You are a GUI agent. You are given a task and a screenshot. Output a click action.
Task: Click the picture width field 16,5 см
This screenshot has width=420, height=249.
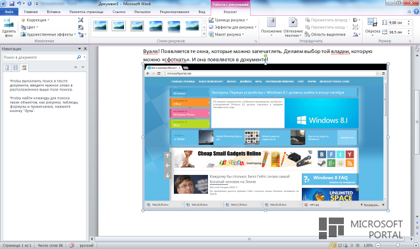pyautogui.click(x=397, y=32)
